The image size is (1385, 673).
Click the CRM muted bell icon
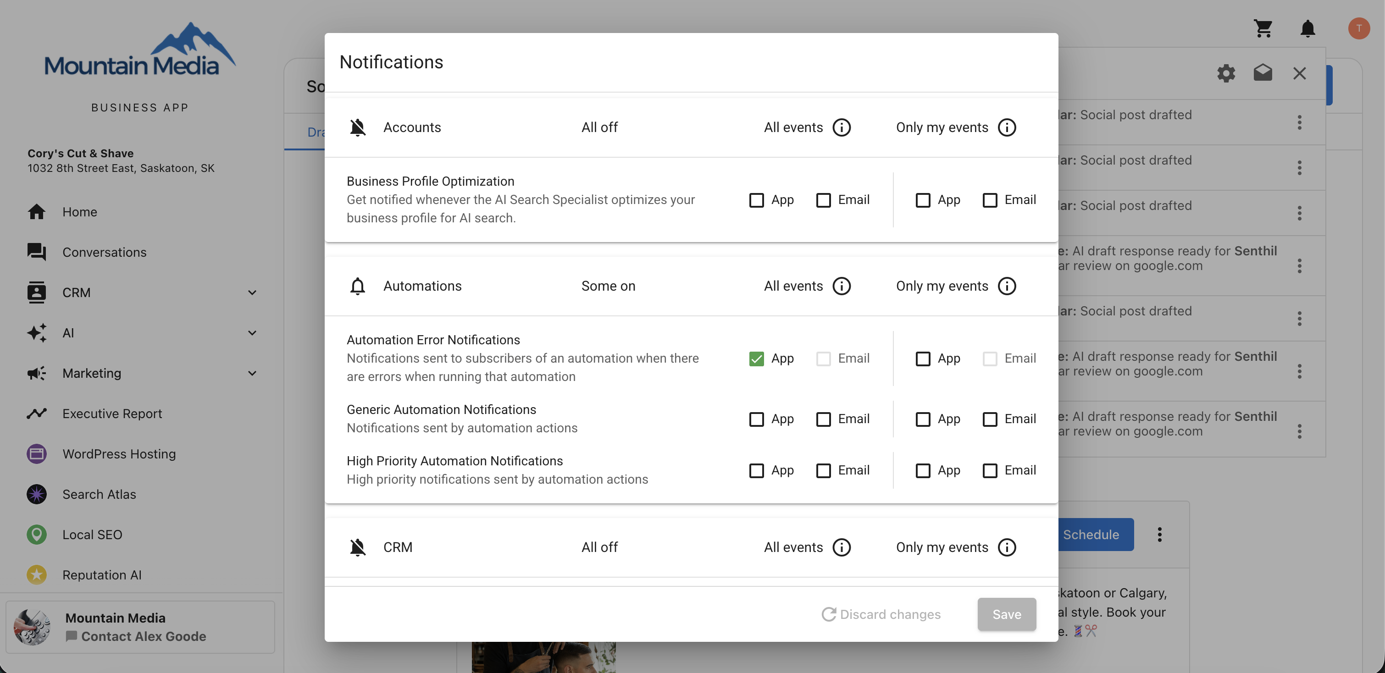pyautogui.click(x=358, y=547)
